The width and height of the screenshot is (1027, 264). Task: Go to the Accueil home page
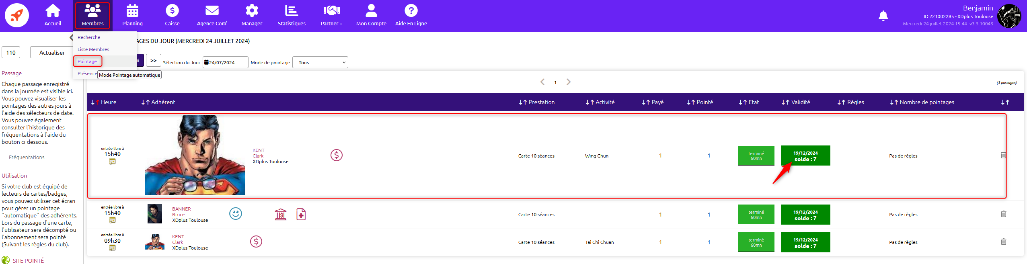click(x=53, y=16)
